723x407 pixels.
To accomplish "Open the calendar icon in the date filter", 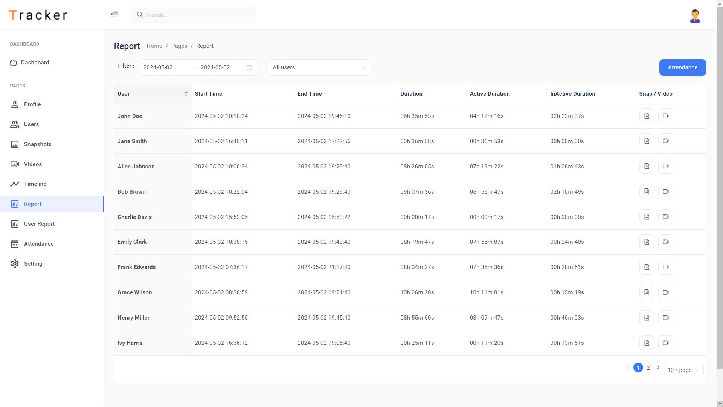I will coord(249,67).
